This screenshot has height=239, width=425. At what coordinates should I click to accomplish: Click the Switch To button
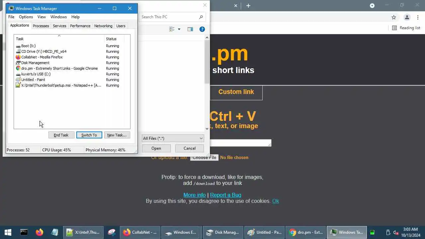coord(89,135)
